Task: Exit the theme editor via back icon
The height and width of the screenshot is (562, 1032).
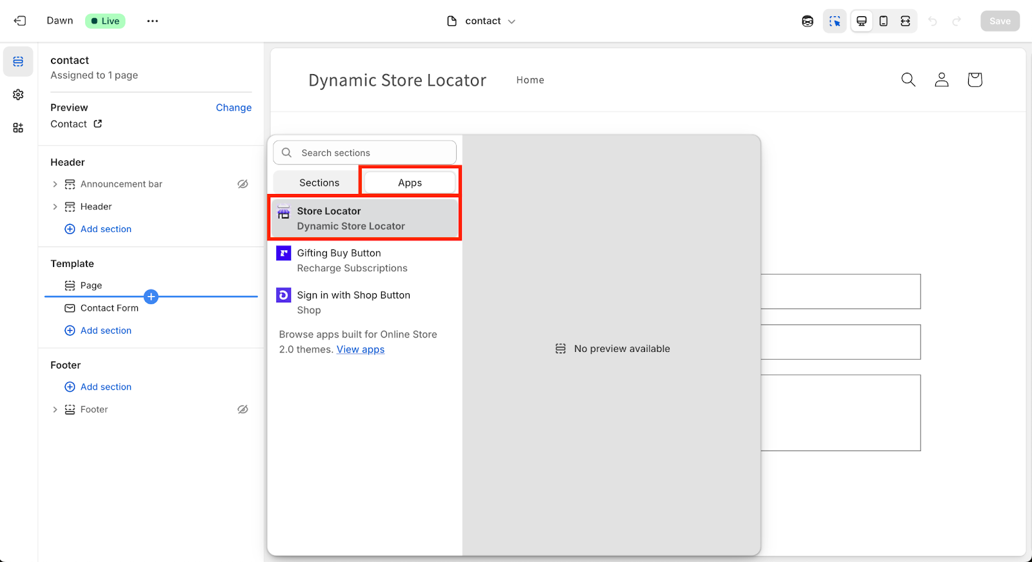Action: (20, 21)
